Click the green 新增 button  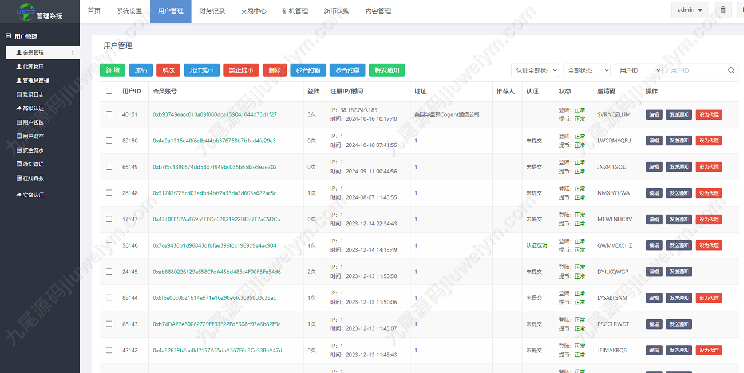coord(113,70)
